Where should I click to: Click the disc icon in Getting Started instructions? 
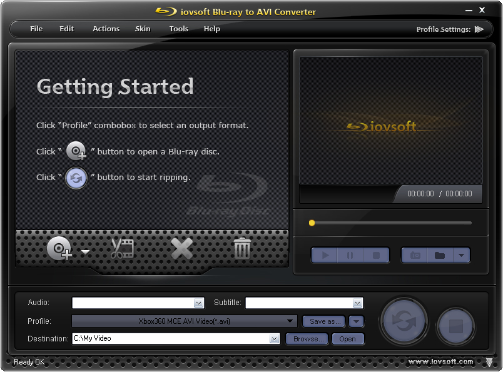tap(76, 151)
